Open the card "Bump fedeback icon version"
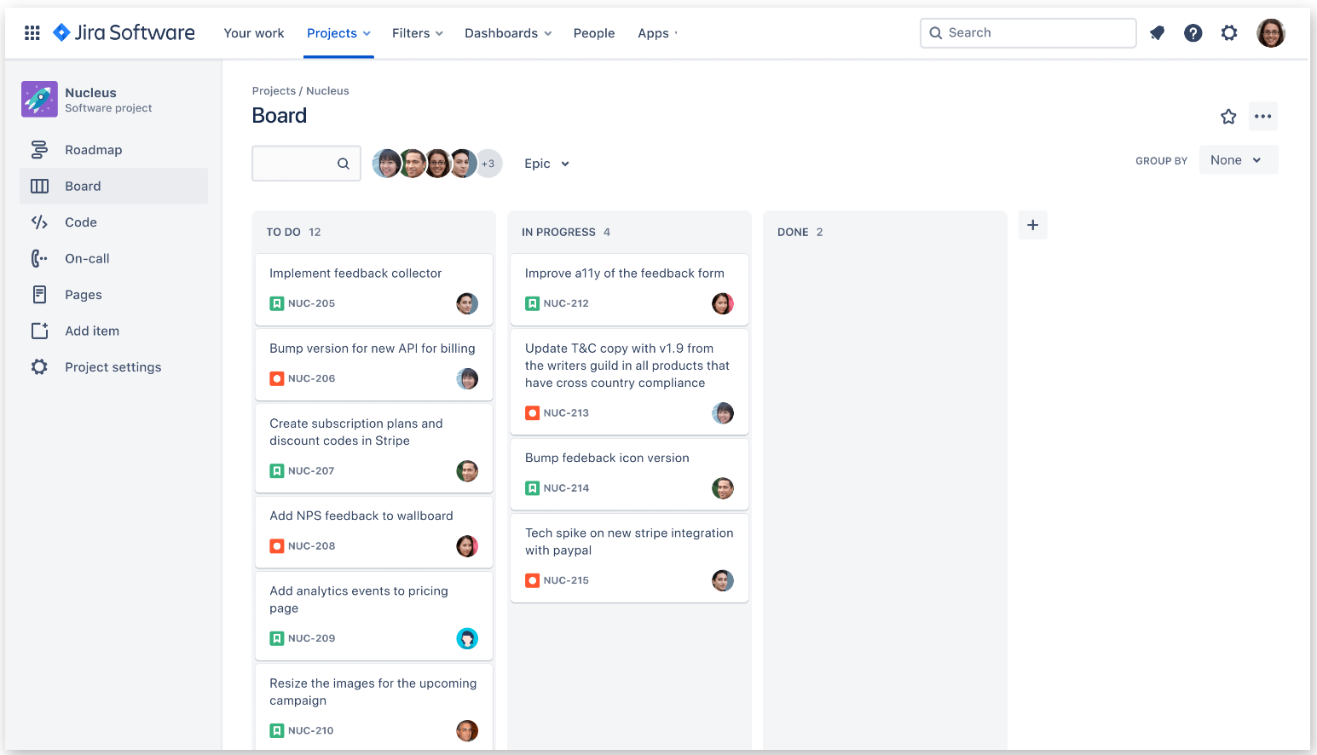1317x755 pixels. pos(607,458)
